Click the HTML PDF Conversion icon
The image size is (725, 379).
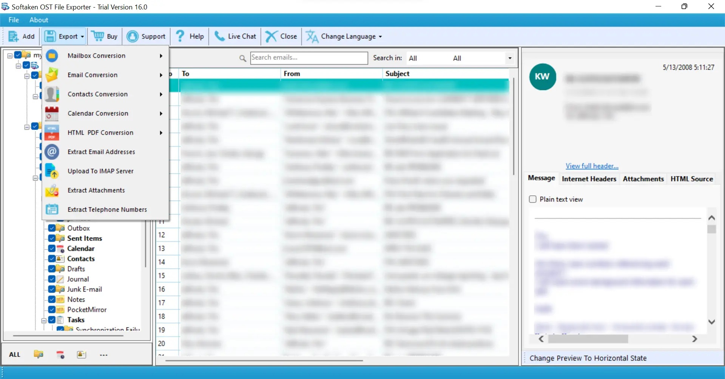click(x=52, y=133)
